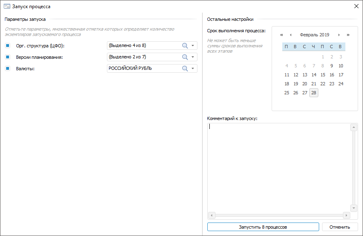Screen dimensions: 363x236
Task: Toggle the Версии планирования checkbox
Action: [8, 57]
